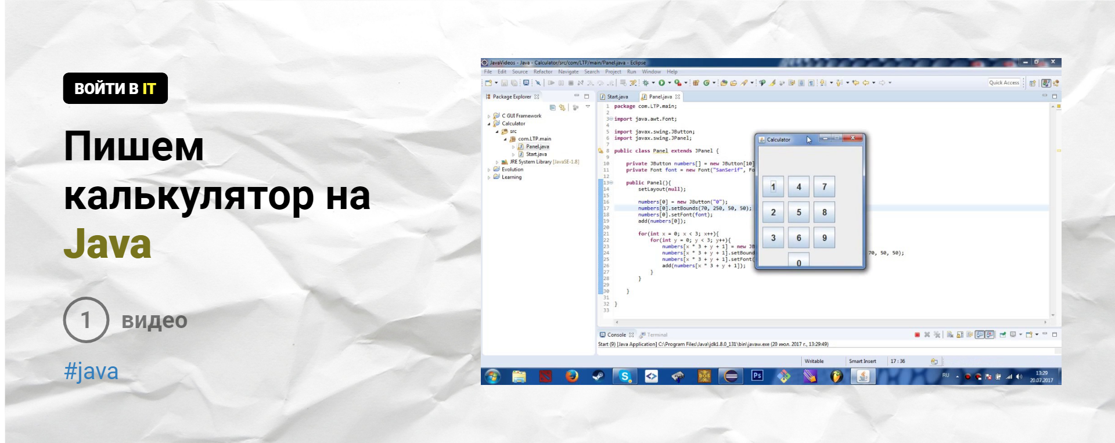Switch to the Terminal tab

[654, 335]
